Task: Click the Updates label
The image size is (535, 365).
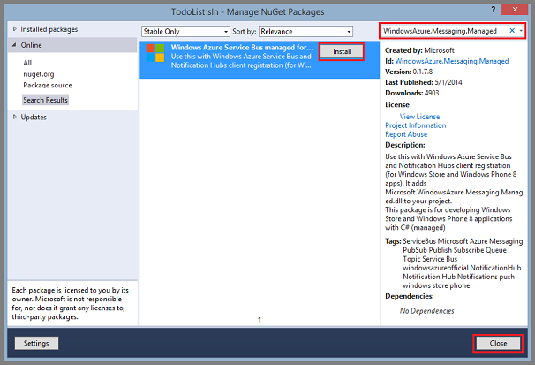Action: tap(34, 118)
